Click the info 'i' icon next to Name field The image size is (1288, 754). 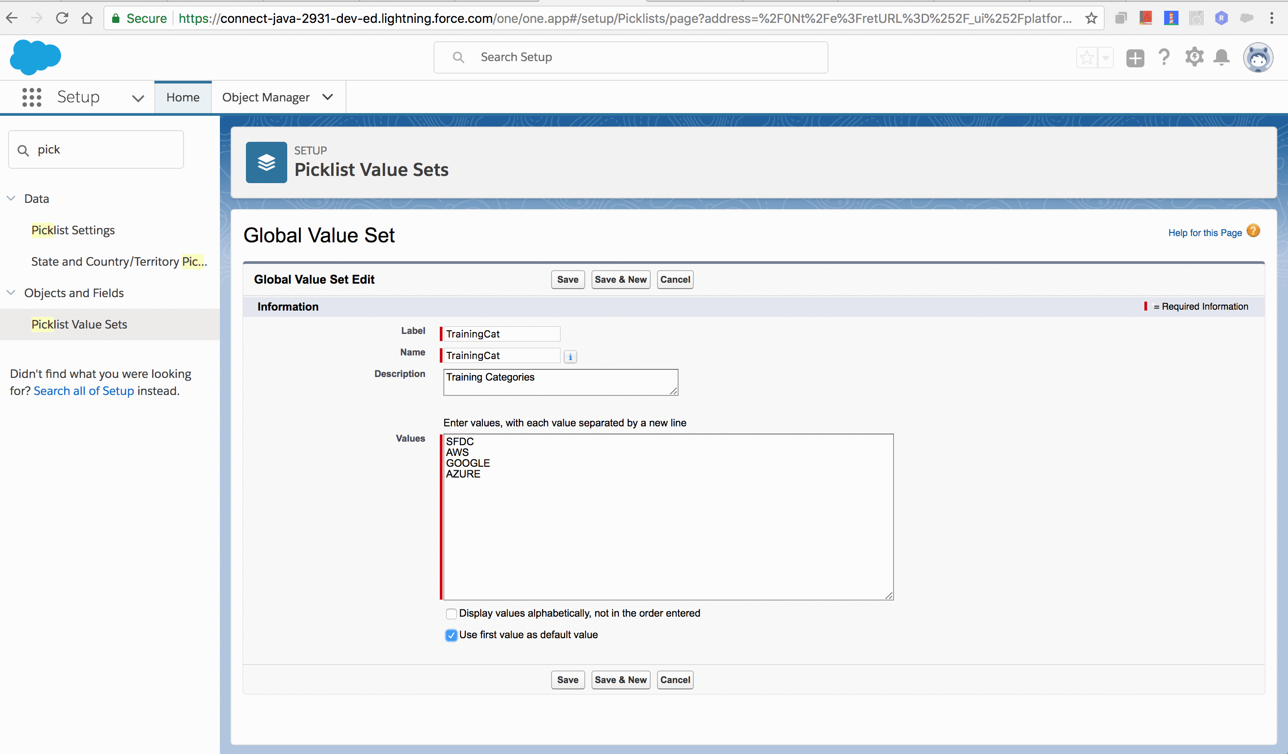[570, 355]
